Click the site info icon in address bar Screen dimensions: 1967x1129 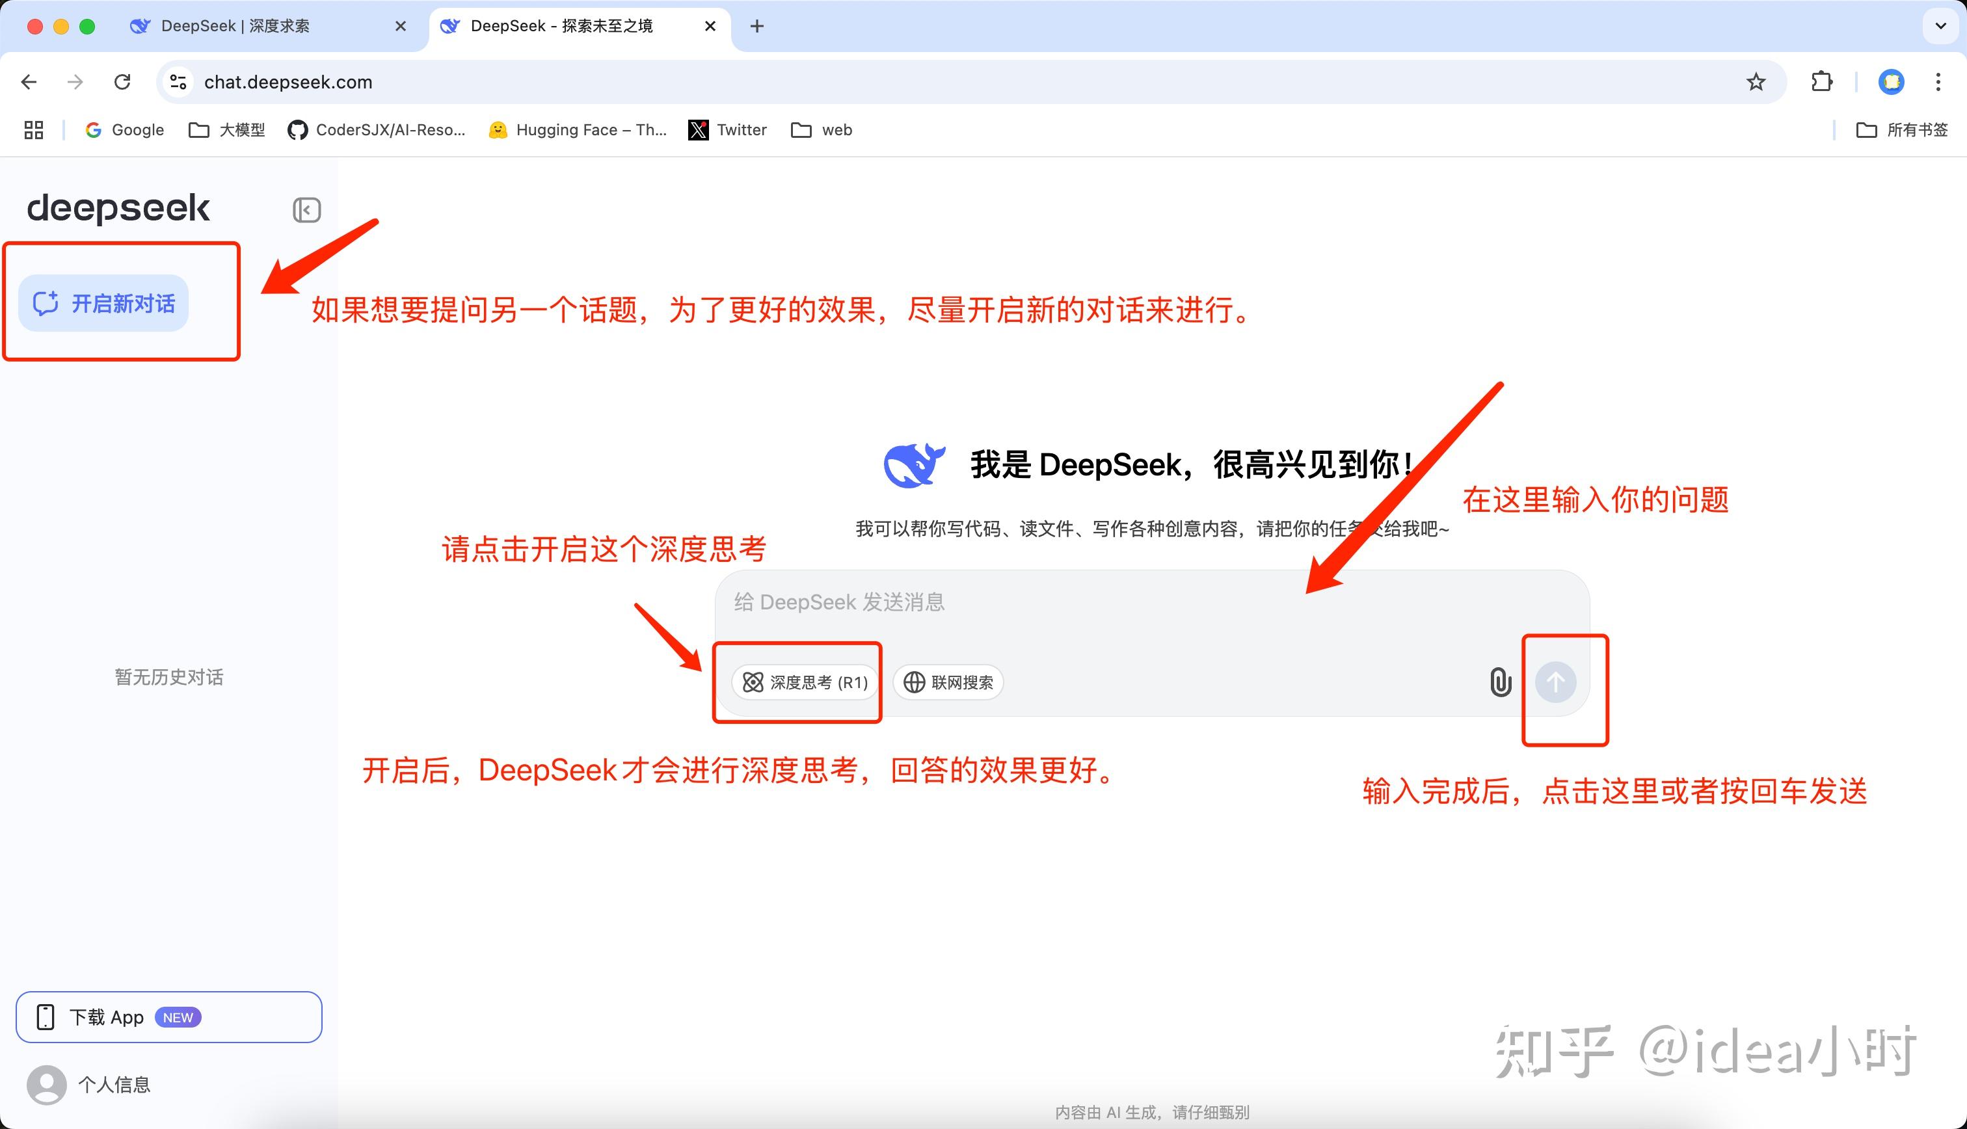(178, 82)
